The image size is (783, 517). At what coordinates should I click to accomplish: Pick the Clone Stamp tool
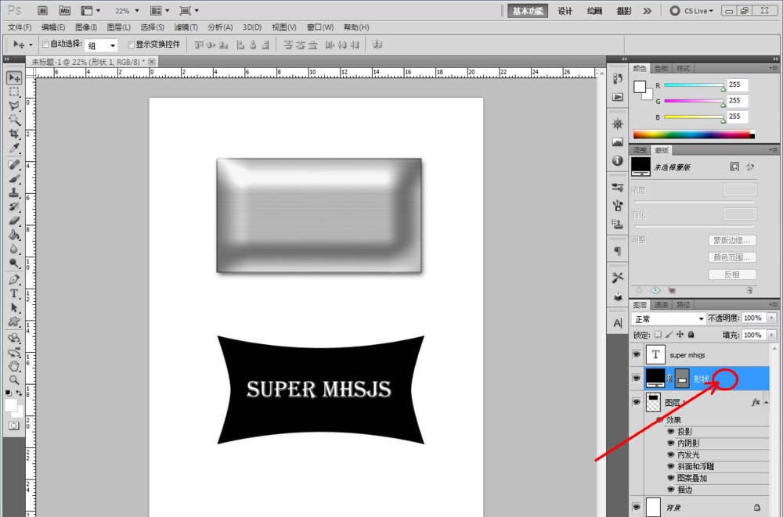(x=14, y=192)
